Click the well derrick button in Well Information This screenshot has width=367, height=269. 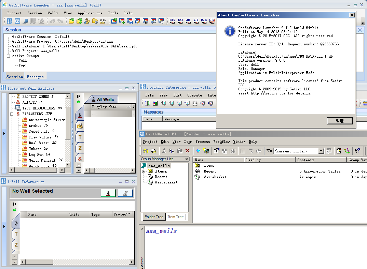click(108, 193)
